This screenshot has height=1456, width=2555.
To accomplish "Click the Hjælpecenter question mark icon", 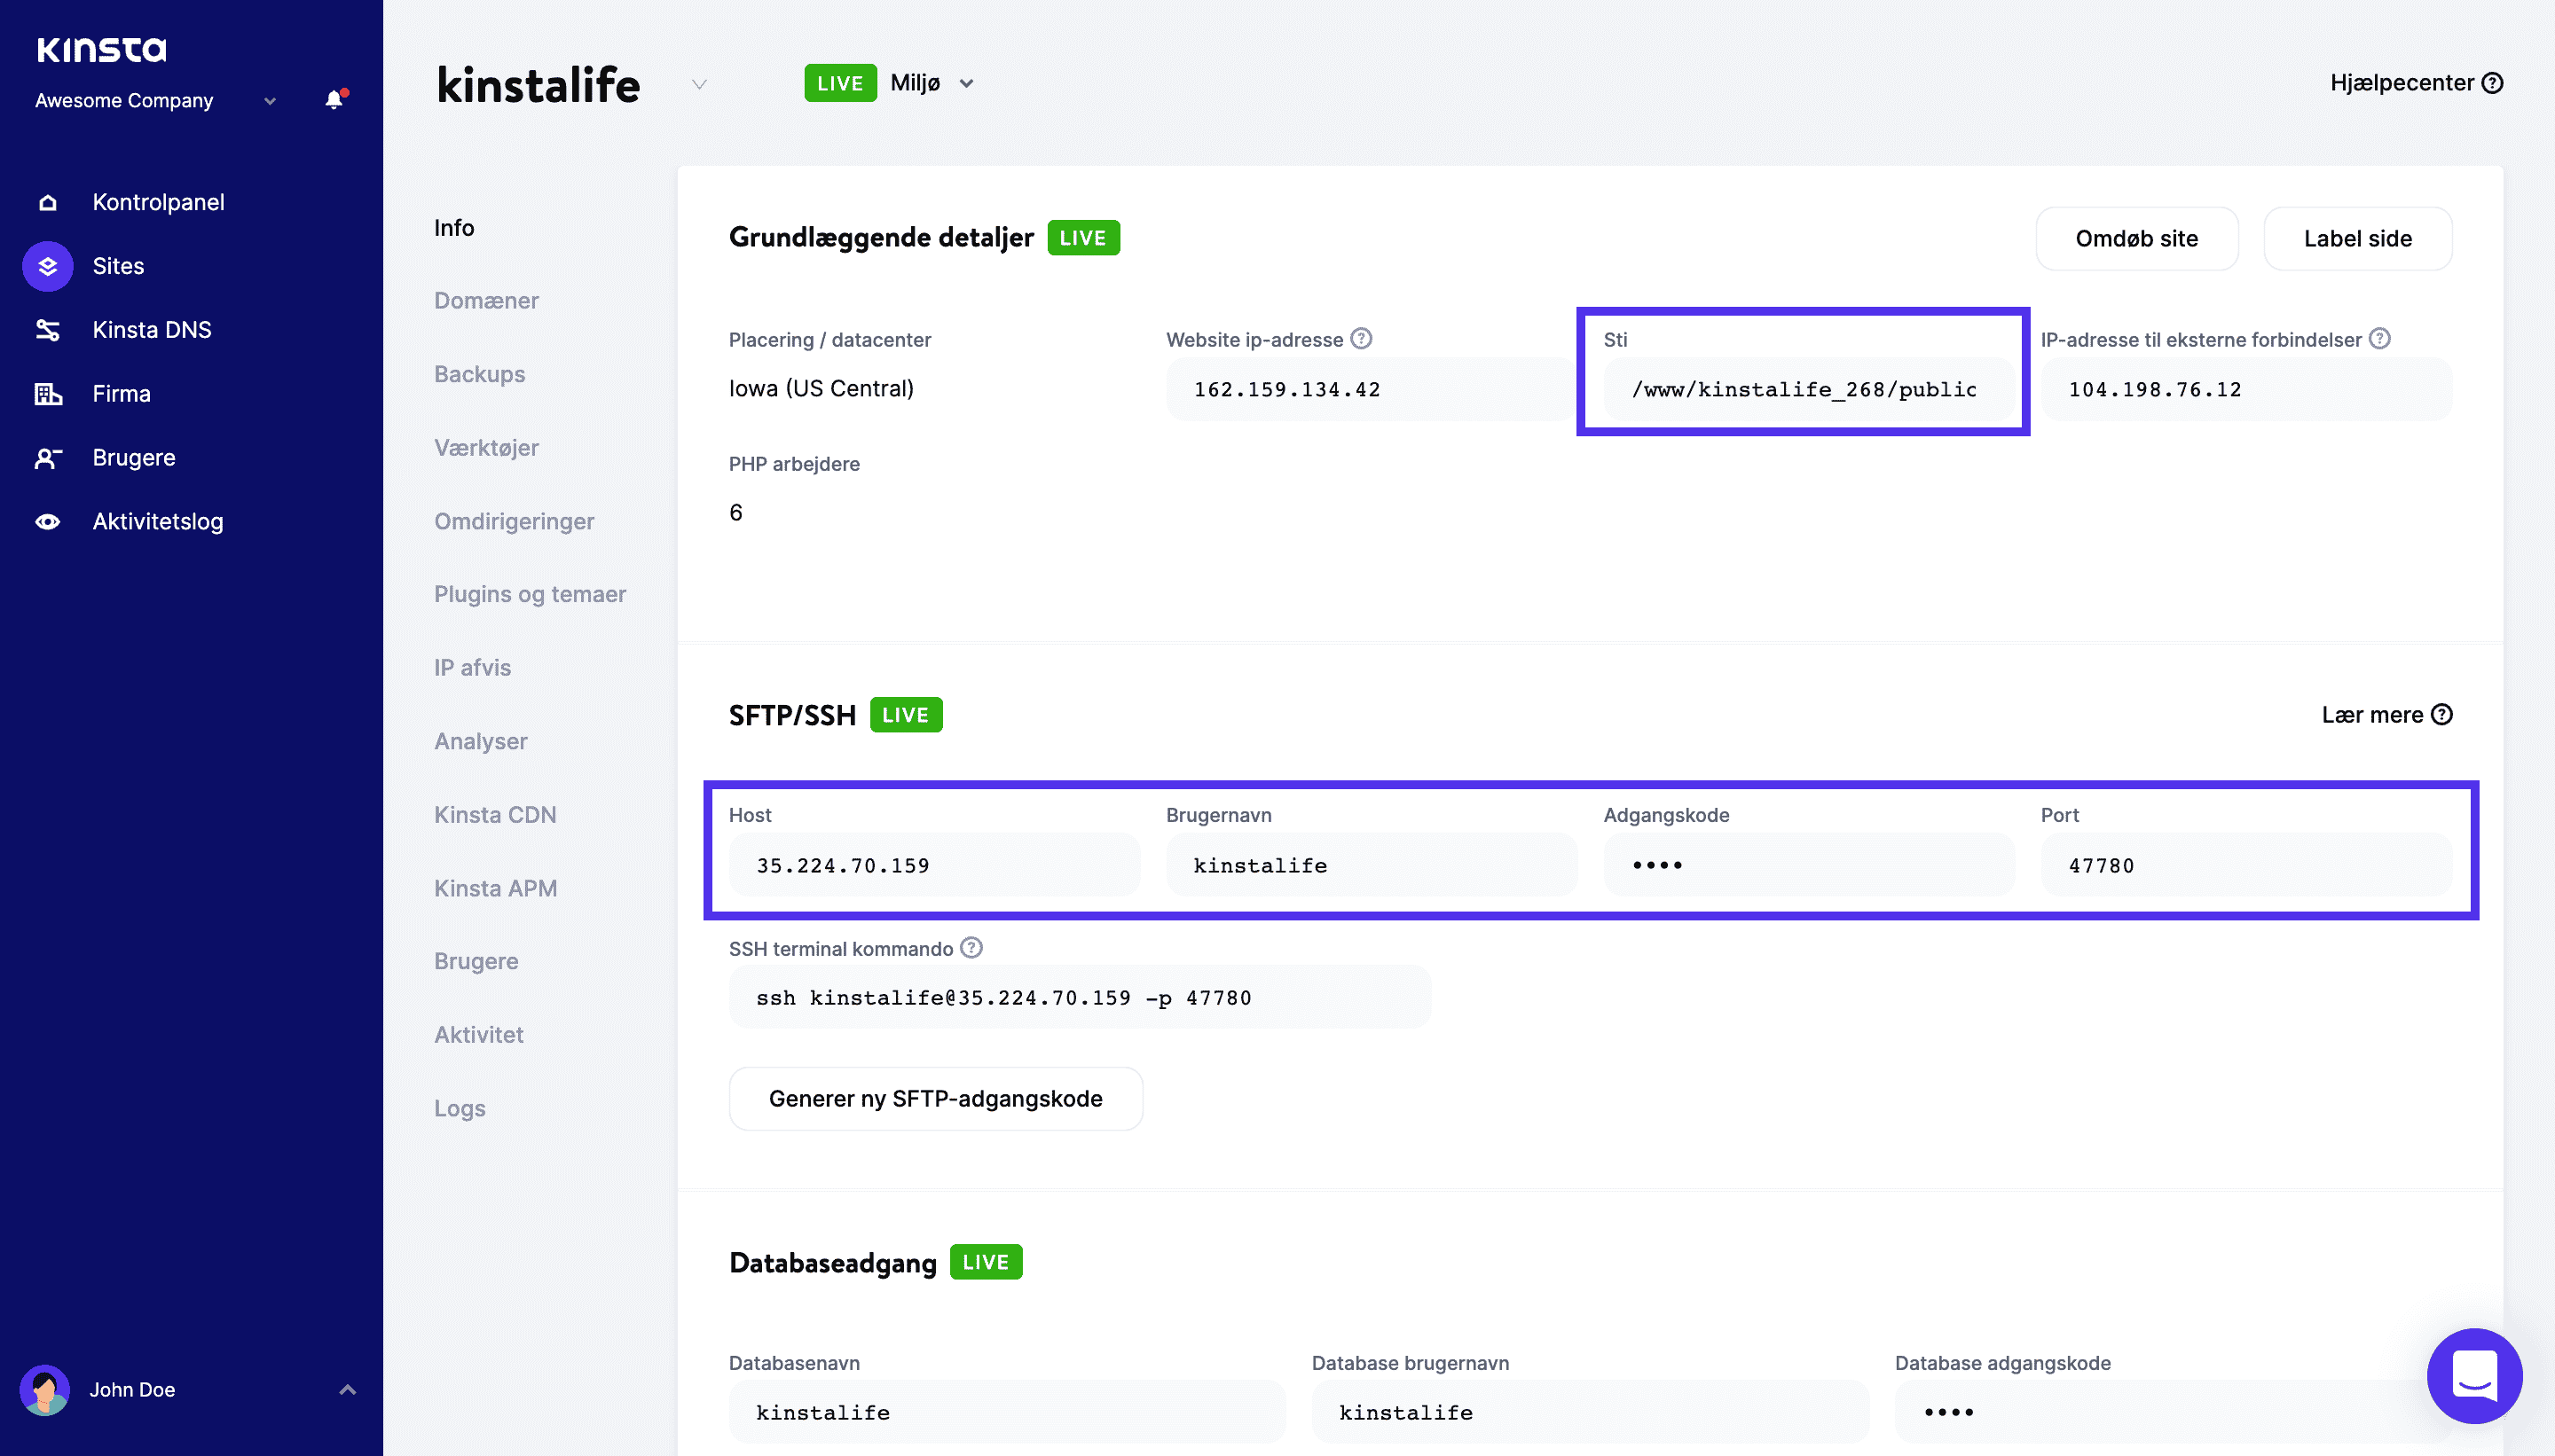I will 2492,83.
